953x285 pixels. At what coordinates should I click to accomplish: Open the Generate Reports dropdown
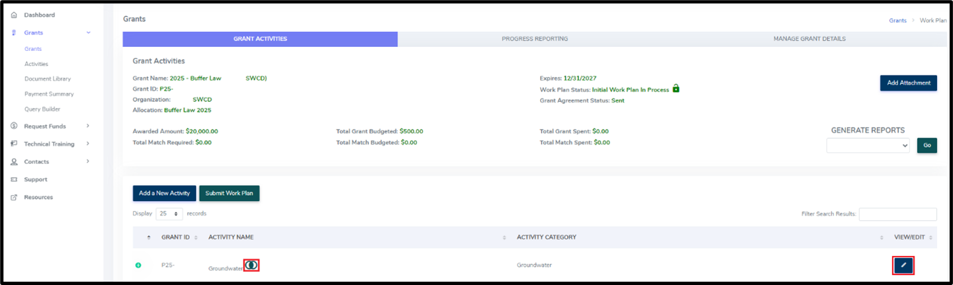(868, 145)
